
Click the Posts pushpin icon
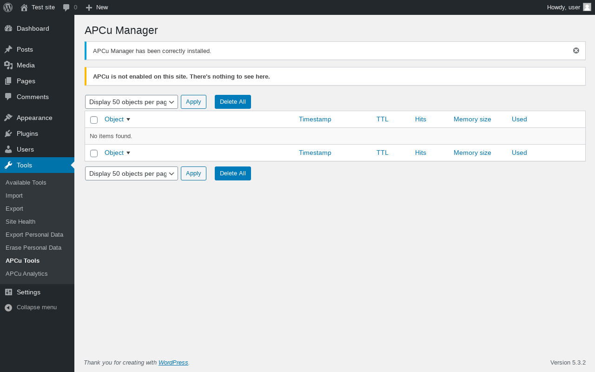click(8, 49)
